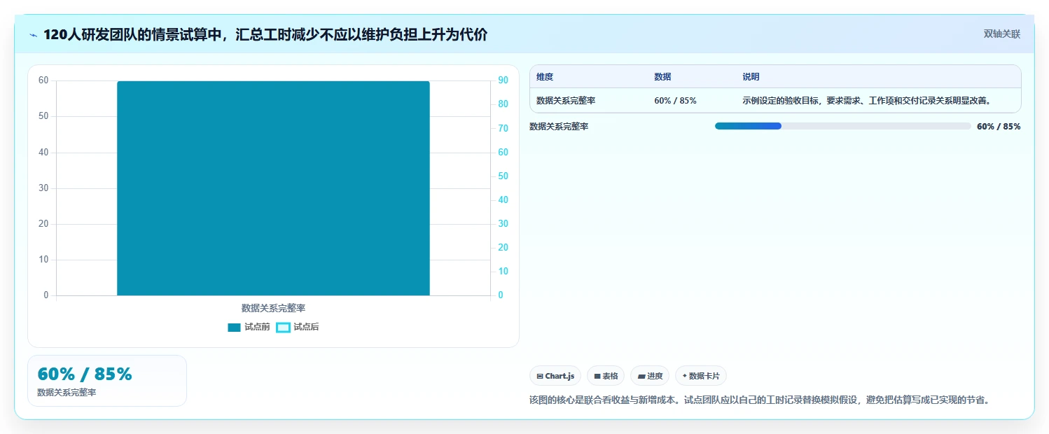Click the 示例设定的验收目标 description cell

click(x=866, y=101)
